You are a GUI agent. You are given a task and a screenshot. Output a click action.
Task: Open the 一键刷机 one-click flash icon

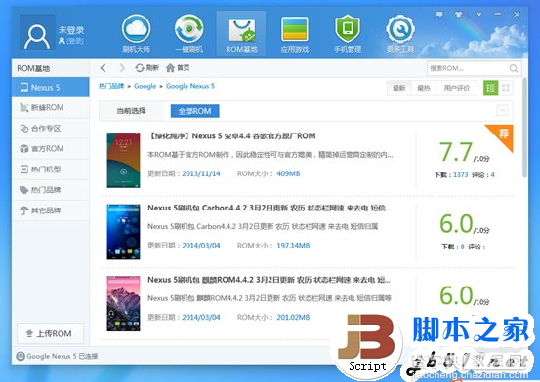tap(188, 33)
